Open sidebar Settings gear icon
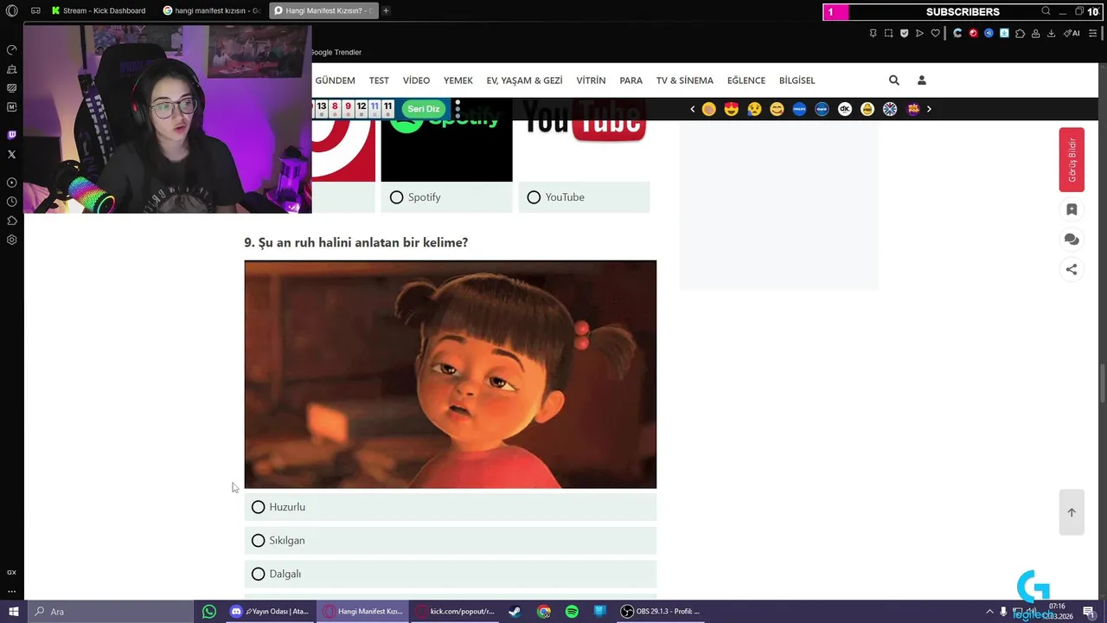Screen dimensions: 1107x623 point(12,240)
